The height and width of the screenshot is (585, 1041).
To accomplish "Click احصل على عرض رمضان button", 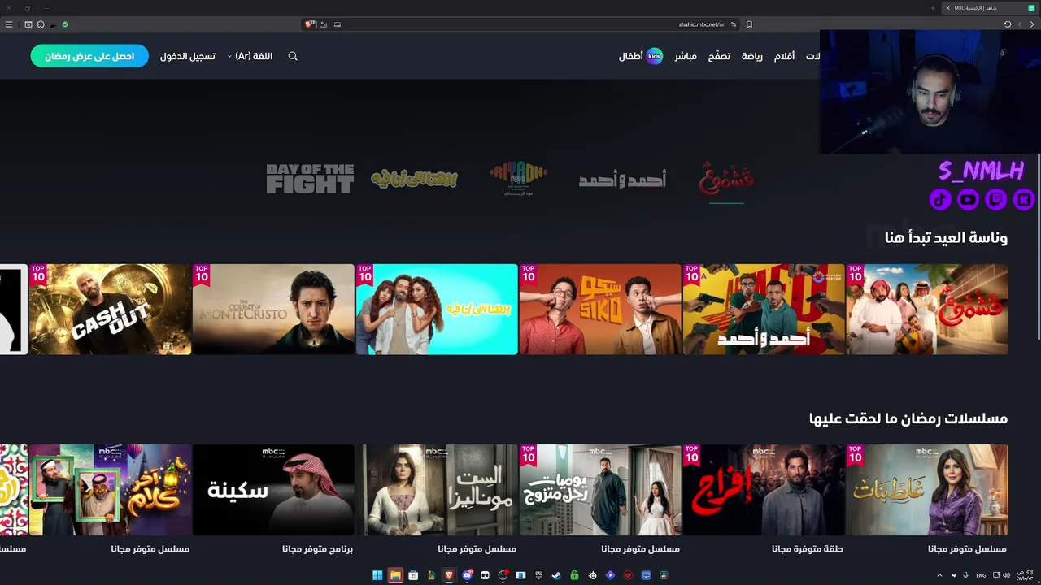I will [x=89, y=56].
